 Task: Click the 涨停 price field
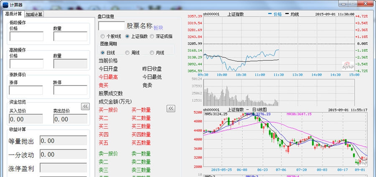click(x=26, y=90)
